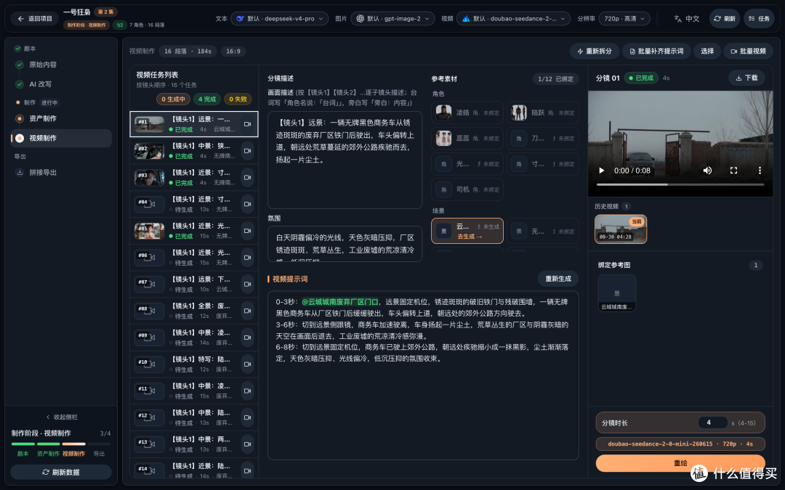Click 导出 stage tab at bottom
This screenshot has width=785, height=490.
point(99,454)
